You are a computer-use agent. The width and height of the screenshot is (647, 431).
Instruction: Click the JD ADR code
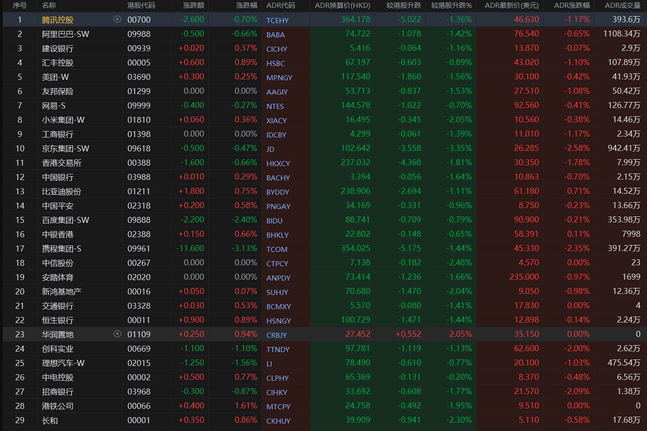click(270, 149)
